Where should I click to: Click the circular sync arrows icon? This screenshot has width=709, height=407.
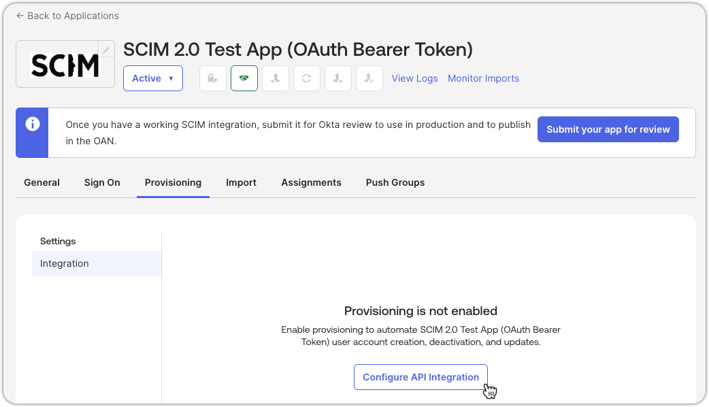pyautogui.click(x=307, y=78)
